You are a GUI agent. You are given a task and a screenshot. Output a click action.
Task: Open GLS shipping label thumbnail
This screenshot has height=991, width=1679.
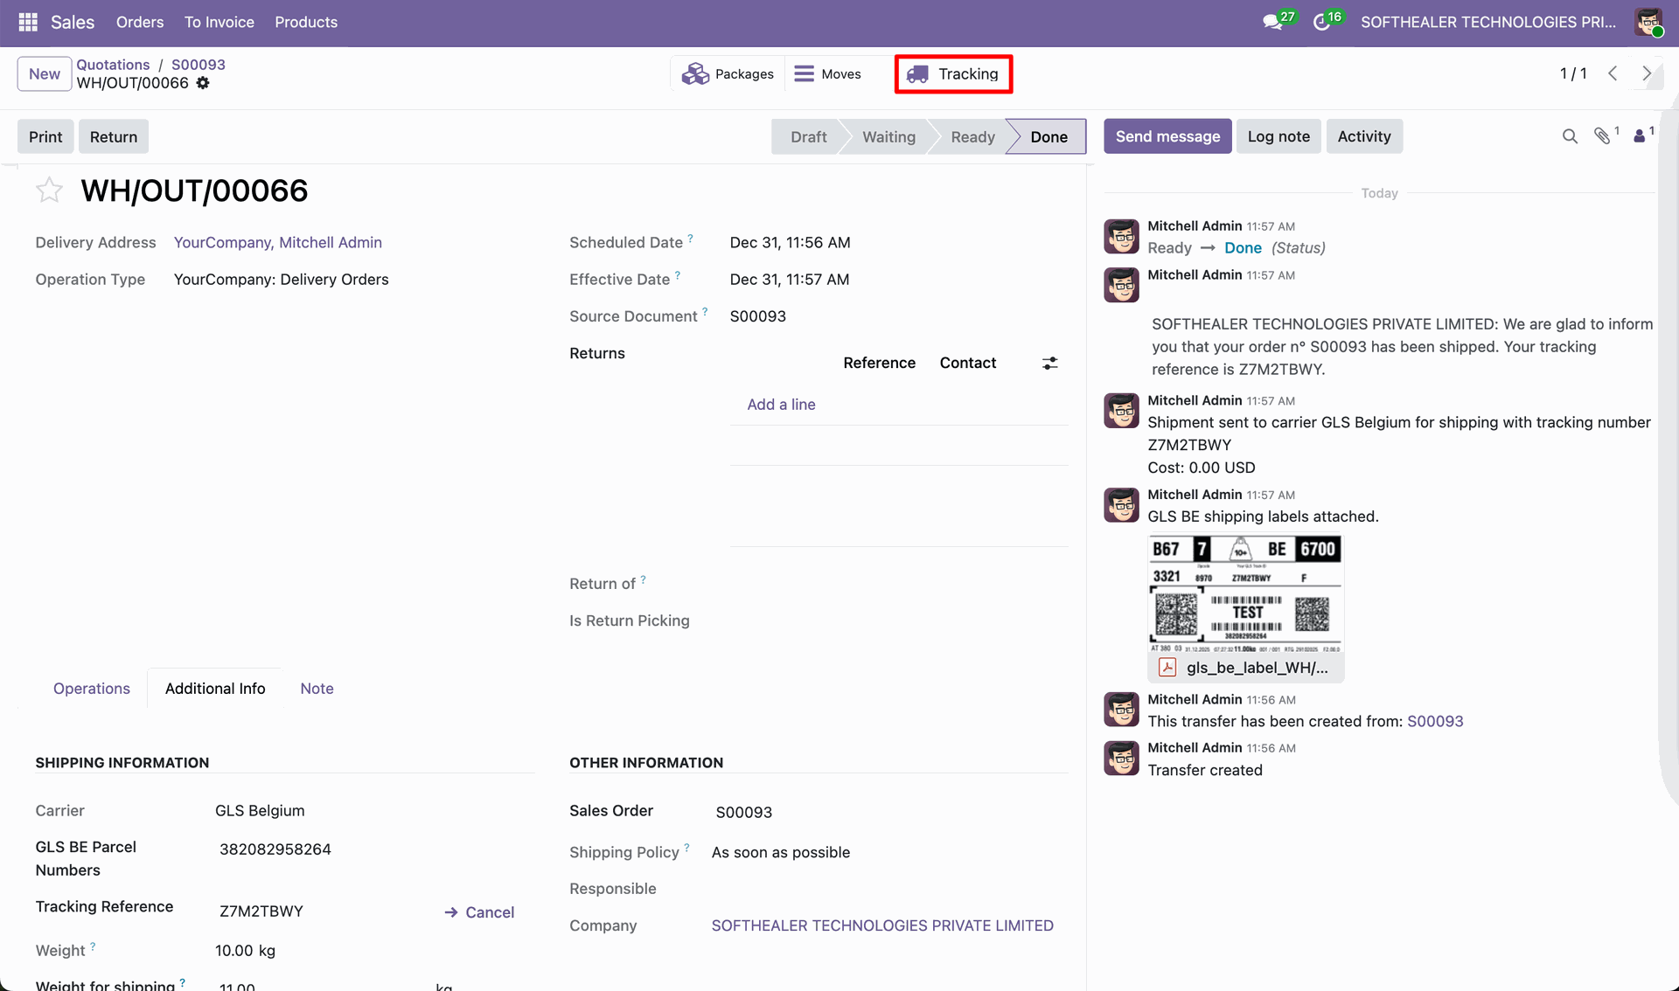click(x=1245, y=596)
